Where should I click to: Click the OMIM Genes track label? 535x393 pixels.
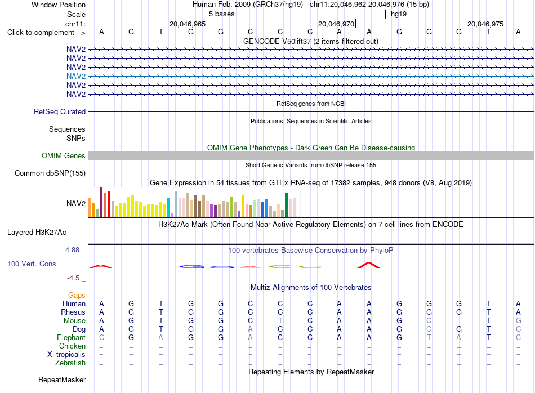coord(63,155)
